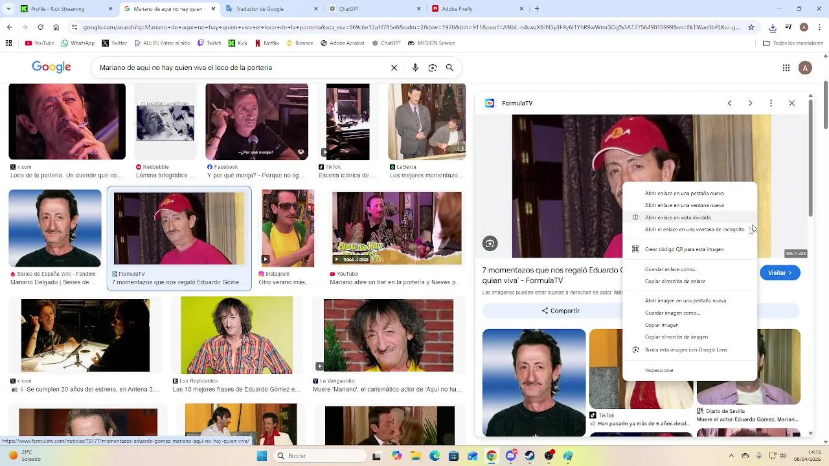This screenshot has width=829, height=466.
Task: Open the Google apps grid icon
Action: 786,68
